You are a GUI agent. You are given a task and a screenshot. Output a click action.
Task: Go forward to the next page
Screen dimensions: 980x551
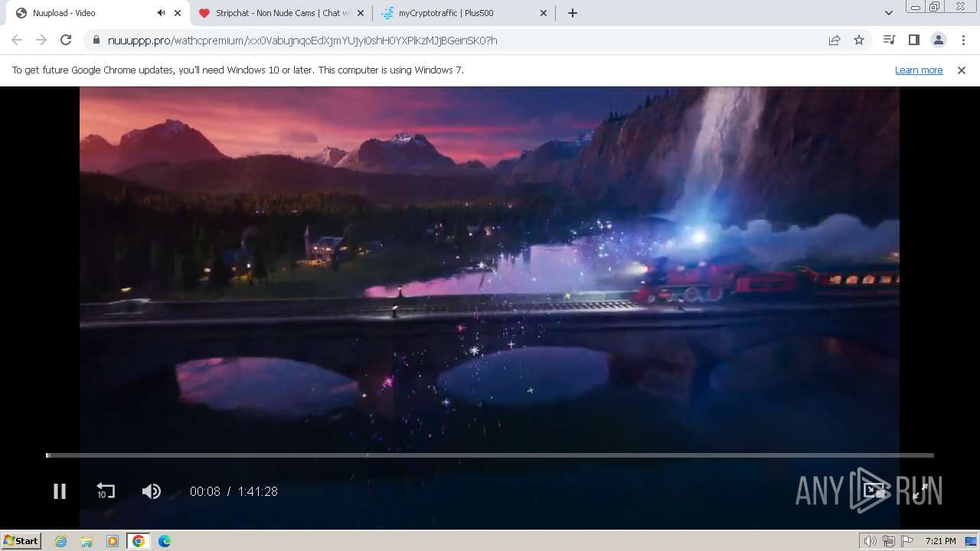click(x=41, y=40)
